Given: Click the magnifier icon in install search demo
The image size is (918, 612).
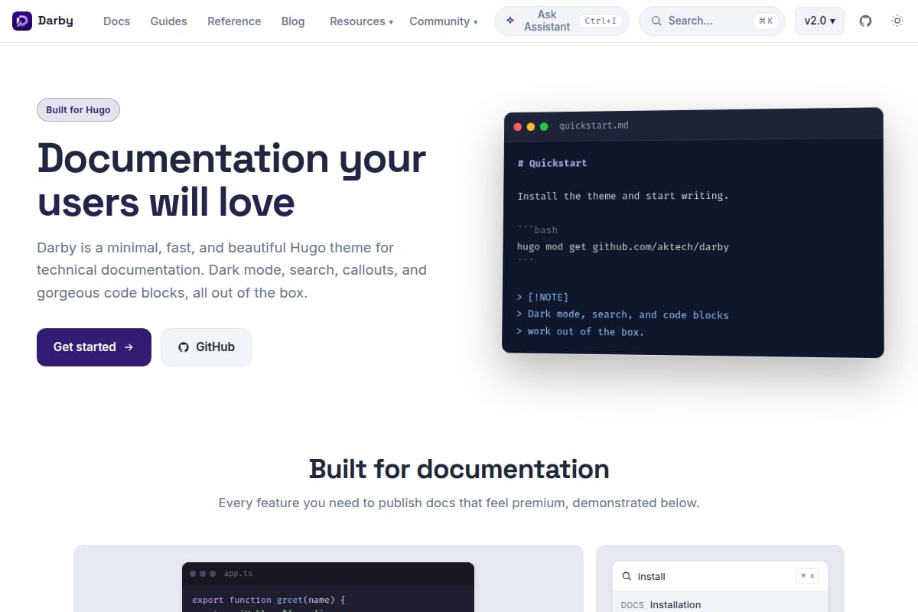Looking at the screenshot, I should (627, 576).
